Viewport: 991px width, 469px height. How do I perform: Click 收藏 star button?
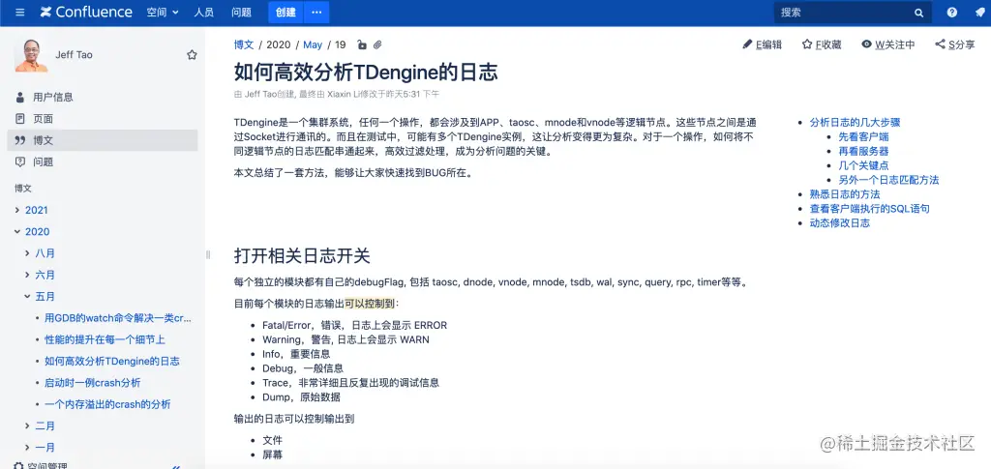point(822,44)
